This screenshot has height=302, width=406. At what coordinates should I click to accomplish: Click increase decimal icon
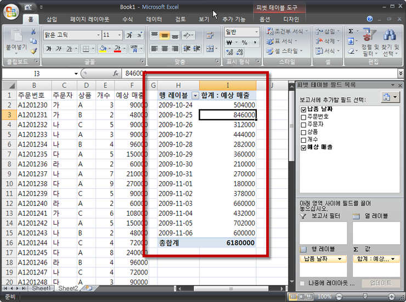[229, 52]
